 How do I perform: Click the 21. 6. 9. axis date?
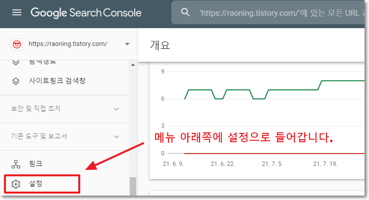173,164
